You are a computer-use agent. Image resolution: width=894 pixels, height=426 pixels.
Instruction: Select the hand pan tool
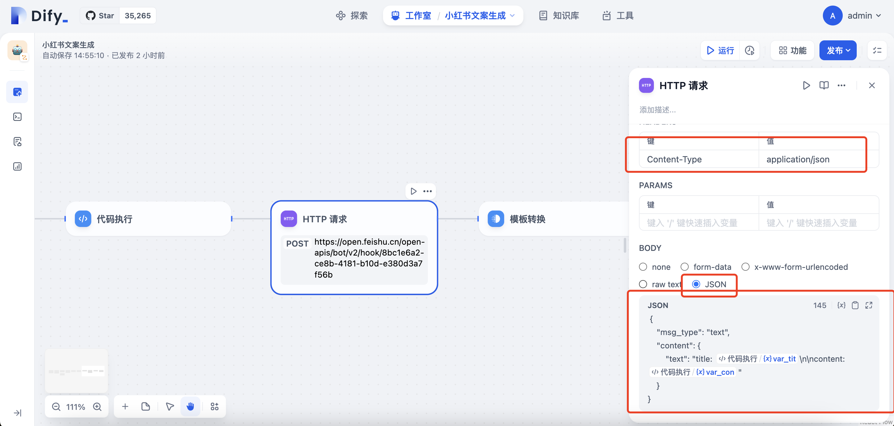(x=190, y=406)
